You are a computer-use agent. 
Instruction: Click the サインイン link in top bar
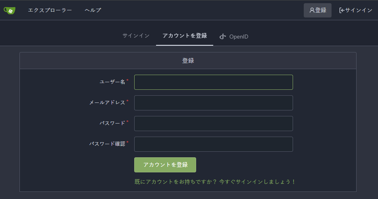(356, 10)
